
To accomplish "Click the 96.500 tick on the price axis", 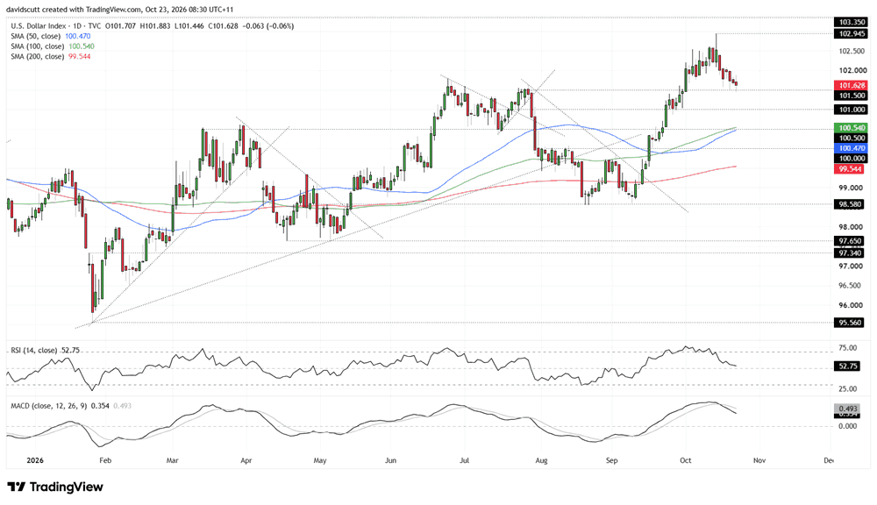I will pos(852,286).
